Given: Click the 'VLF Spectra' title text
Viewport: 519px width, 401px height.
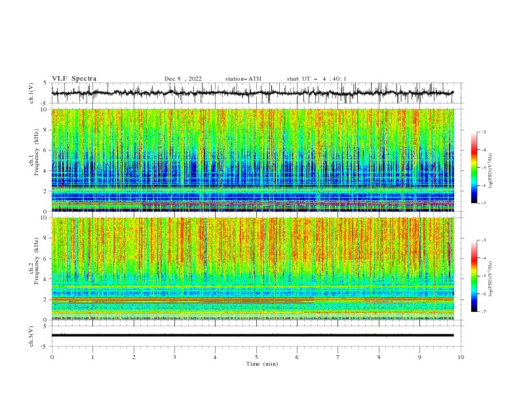Looking at the screenshot, I should tap(74, 79).
